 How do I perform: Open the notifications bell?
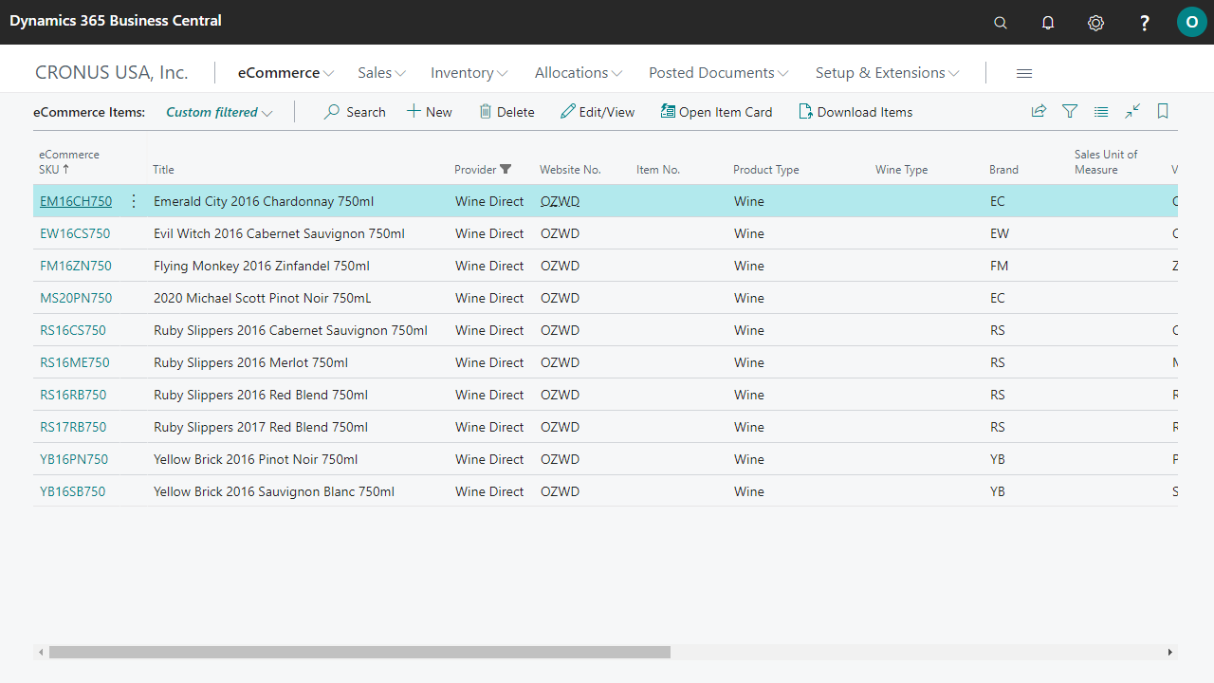click(x=1048, y=23)
